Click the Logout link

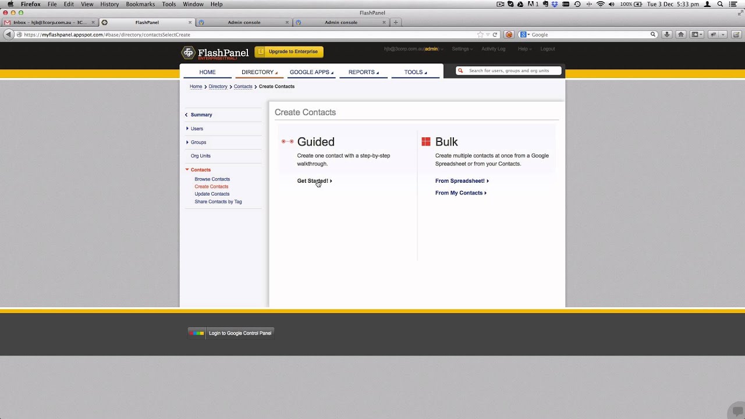click(x=548, y=49)
